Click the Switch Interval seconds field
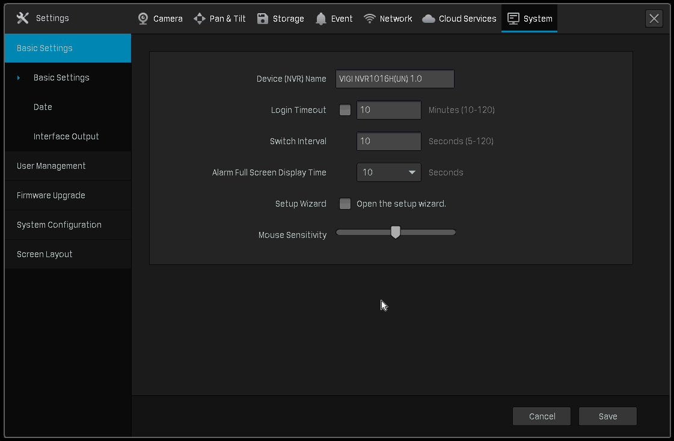Image resolution: width=674 pixels, height=441 pixels. [388, 141]
